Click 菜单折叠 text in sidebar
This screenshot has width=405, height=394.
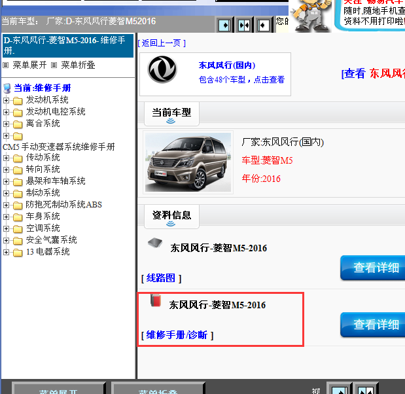(x=78, y=65)
